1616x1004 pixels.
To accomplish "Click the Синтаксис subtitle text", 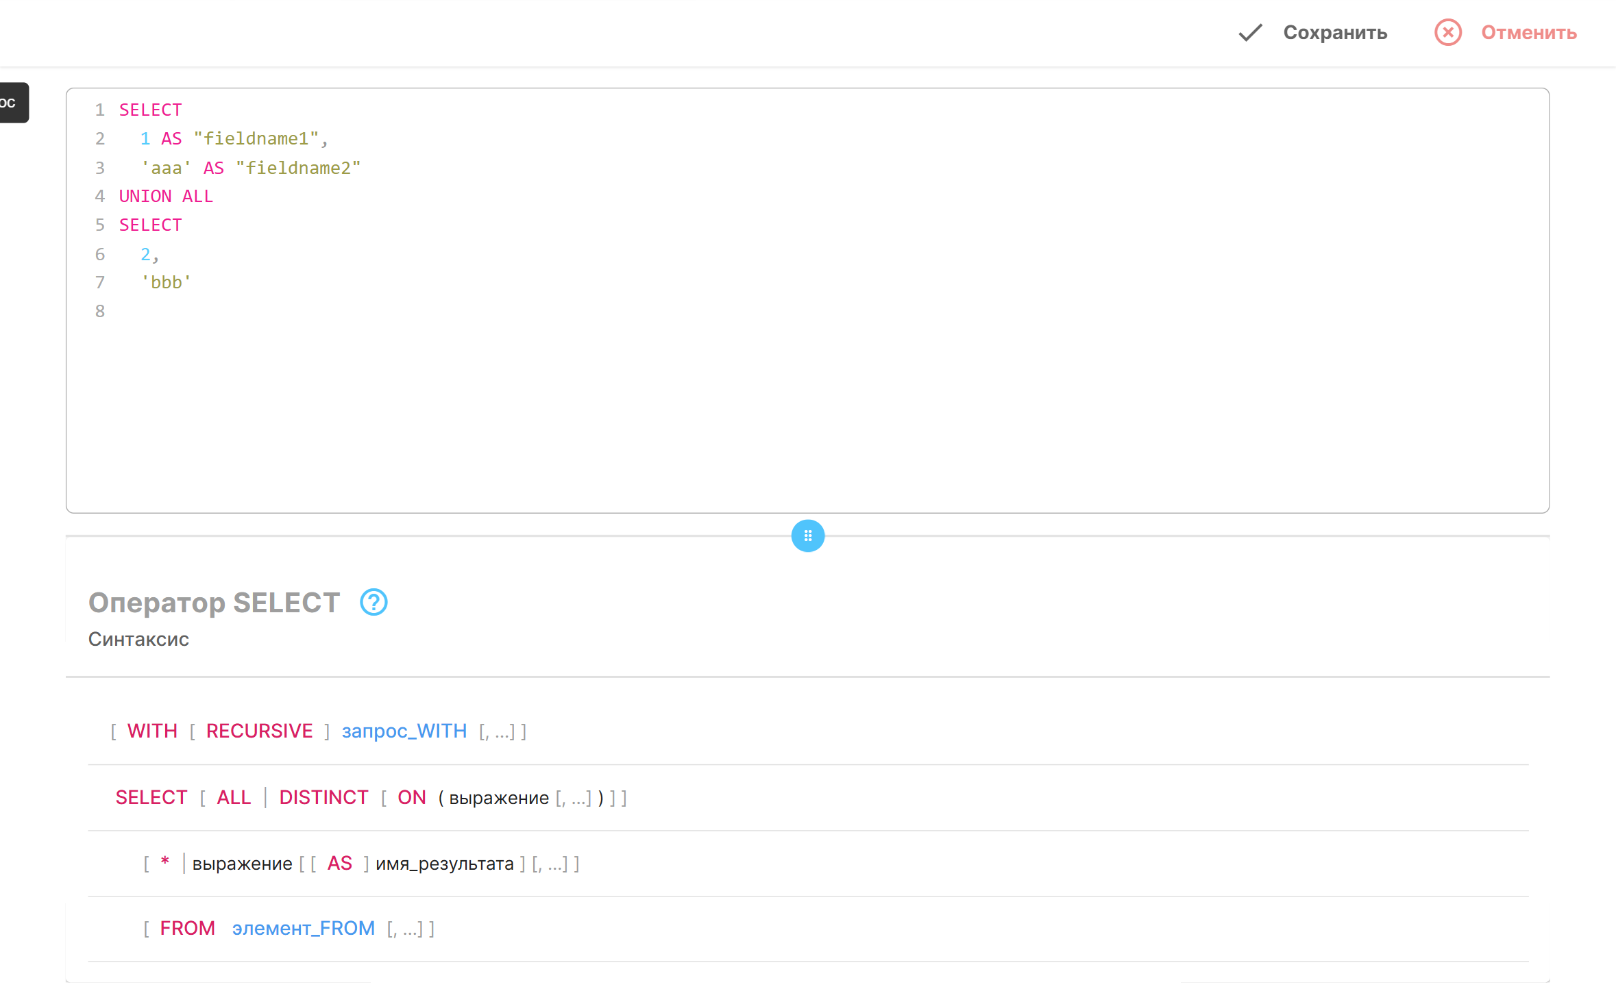I will click(138, 640).
